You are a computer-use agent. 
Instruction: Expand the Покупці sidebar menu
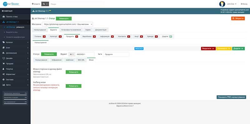click(x=15, y=69)
